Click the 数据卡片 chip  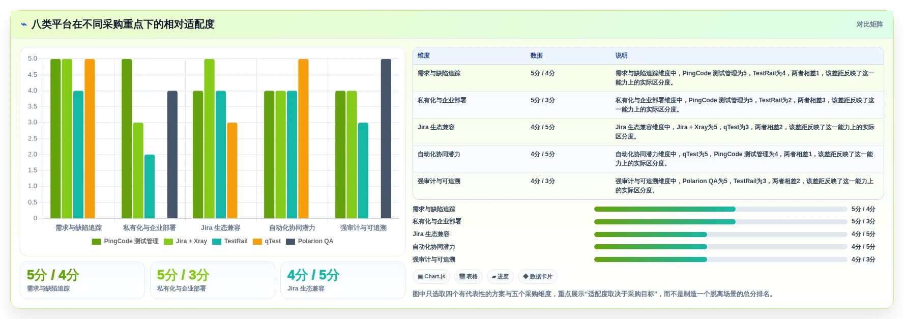tap(538, 277)
